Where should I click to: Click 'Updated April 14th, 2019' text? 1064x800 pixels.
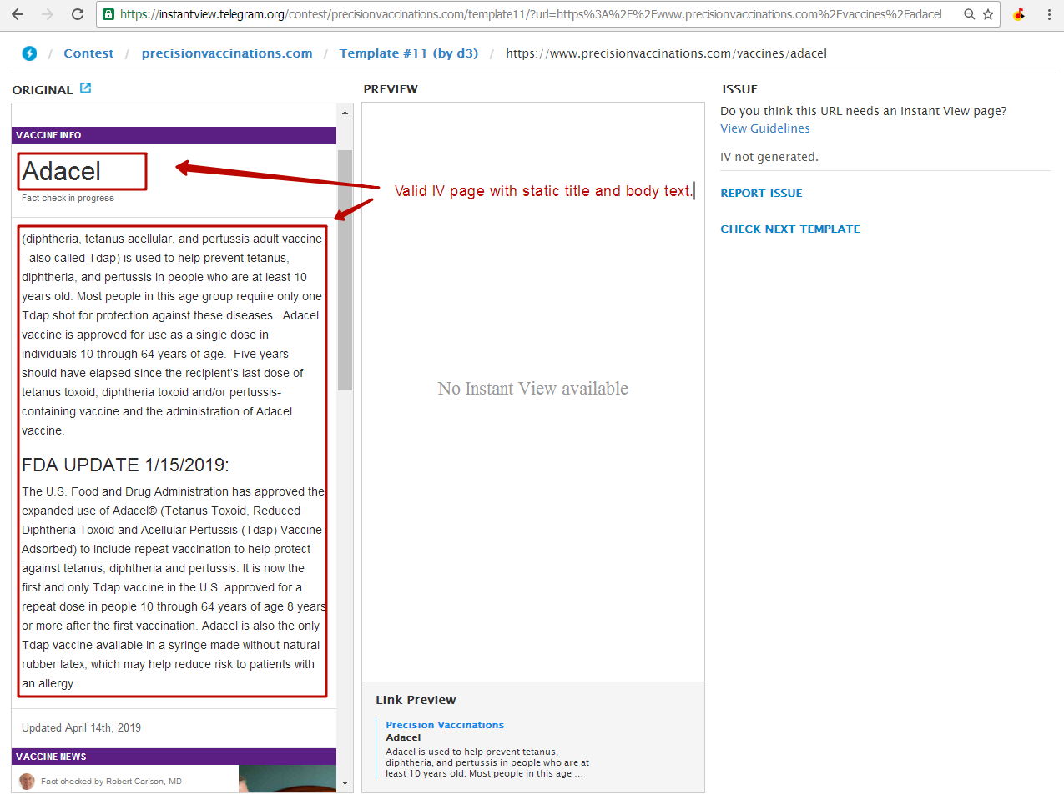(x=81, y=727)
